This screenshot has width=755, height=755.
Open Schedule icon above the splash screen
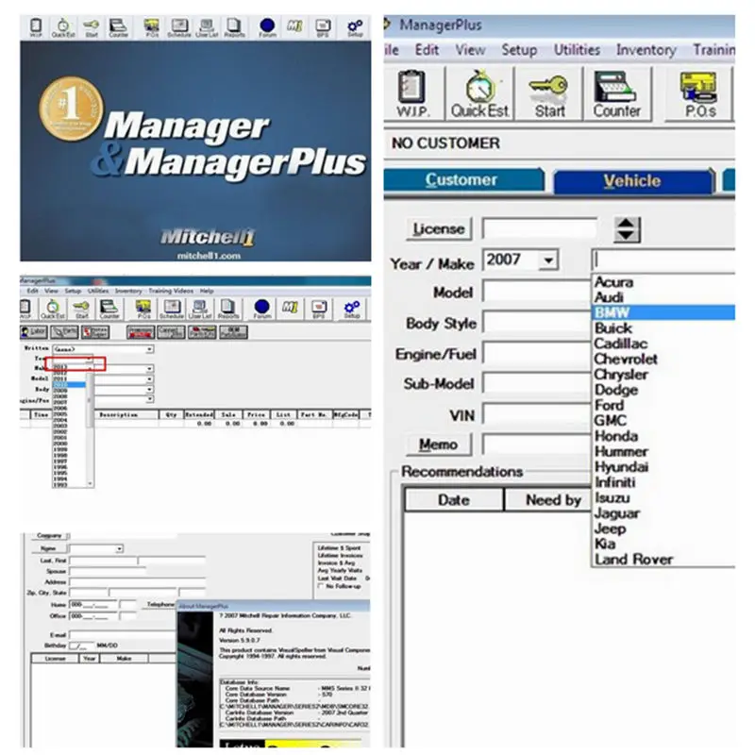coord(179,28)
